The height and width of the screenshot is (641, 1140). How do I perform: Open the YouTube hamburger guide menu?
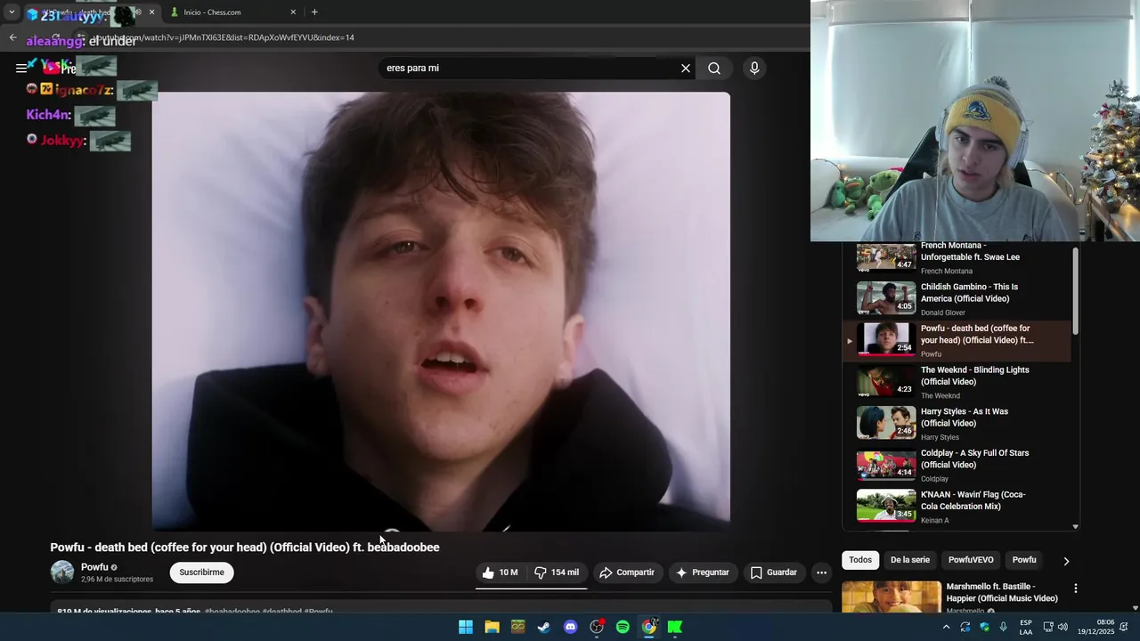pyautogui.click(x=21, y=68)
